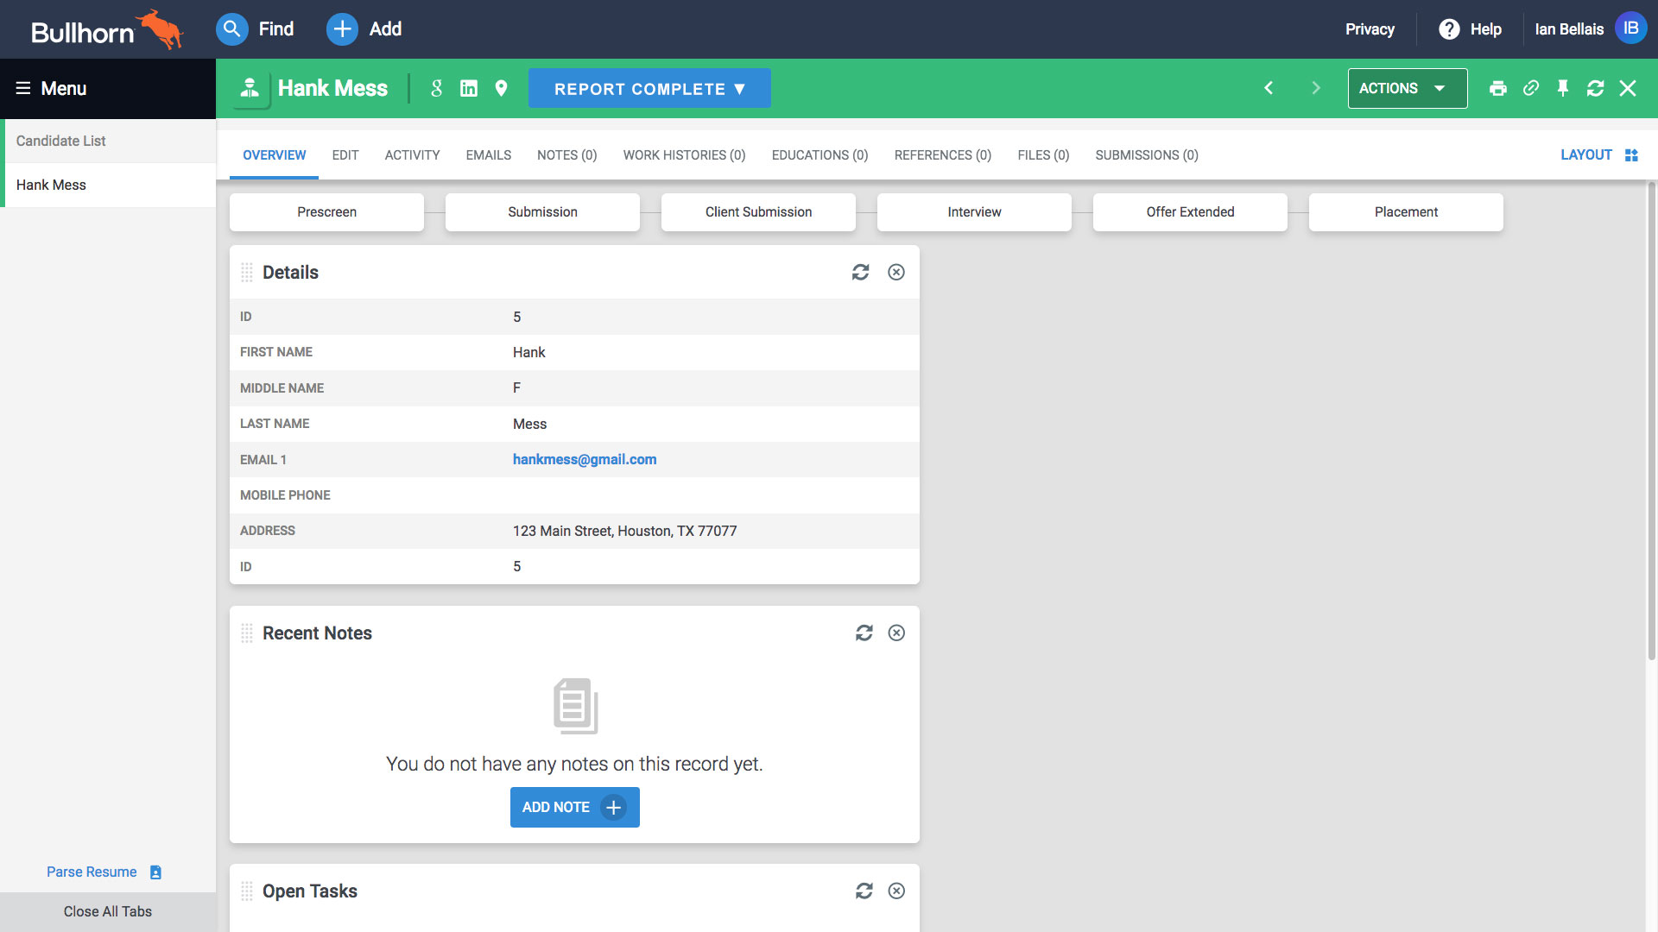Click the page vertical scrollbar
This screenshot has height=932, width=1658.
coord(1651,423)
